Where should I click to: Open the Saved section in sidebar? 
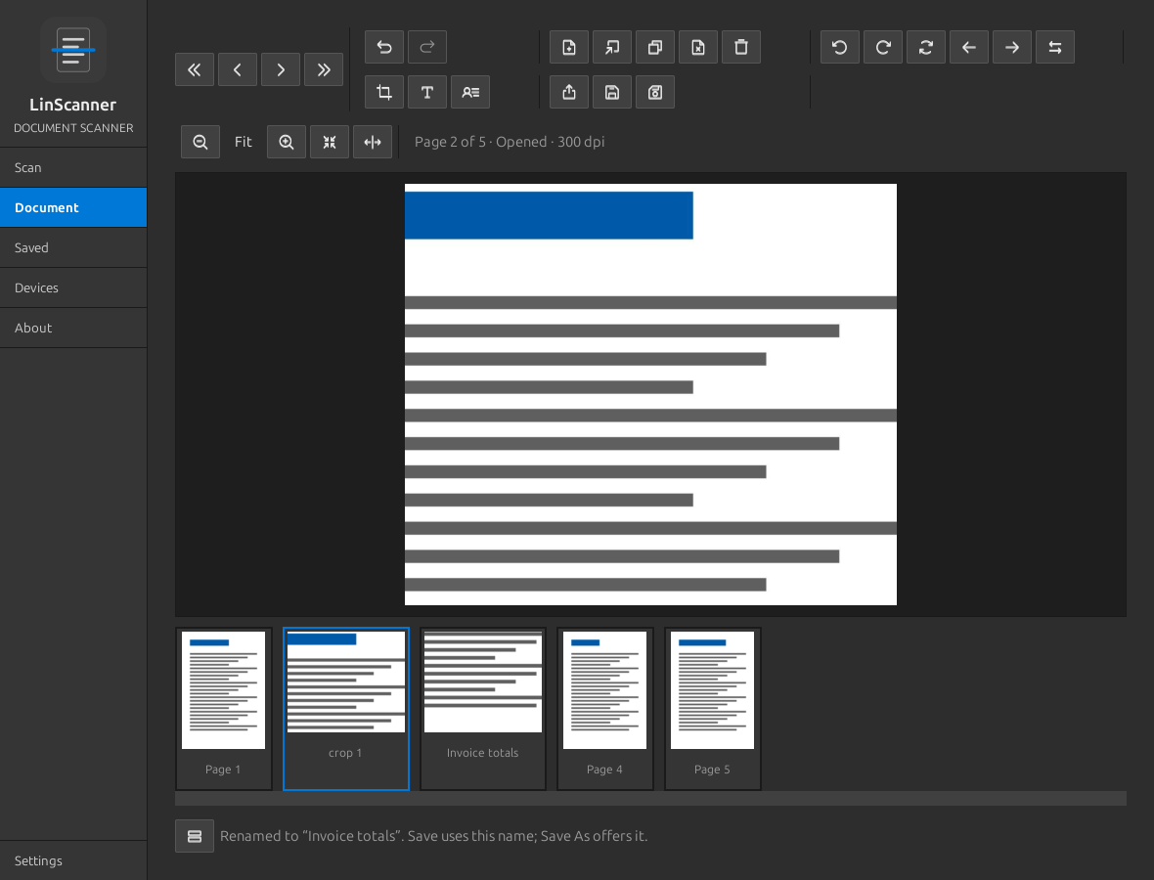click(73, 248)
